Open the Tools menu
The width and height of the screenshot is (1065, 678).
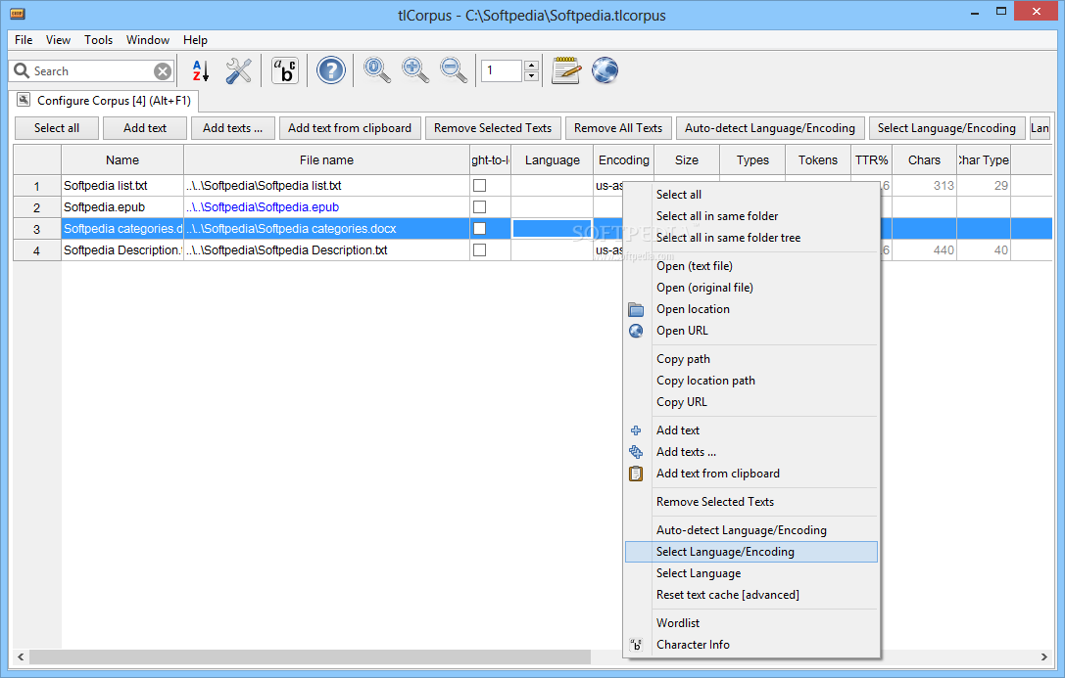pyautogui.click(x=99, y=40)
